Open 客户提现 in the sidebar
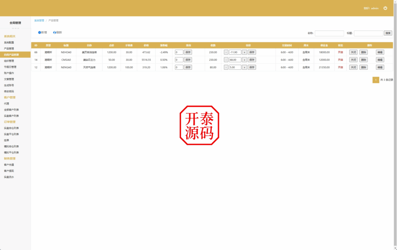The width and height of the screenshot is (397, 250). pyautogui.click(x=9, y=171)
